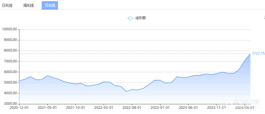Select the data point circle above 2023-06-01
The image size is (265, 114).
(x=188, y=77)
